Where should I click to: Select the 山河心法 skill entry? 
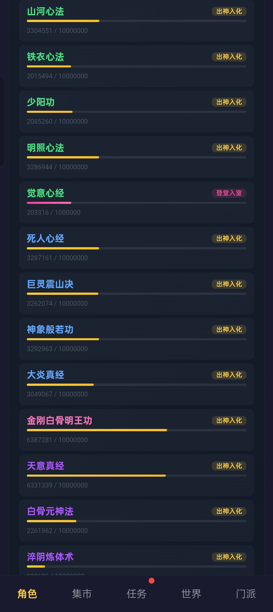click(x=136, y=21)
